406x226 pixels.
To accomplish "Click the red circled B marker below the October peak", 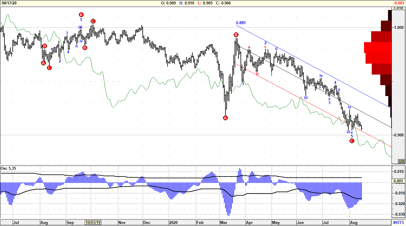I will (x=84, y=47).
